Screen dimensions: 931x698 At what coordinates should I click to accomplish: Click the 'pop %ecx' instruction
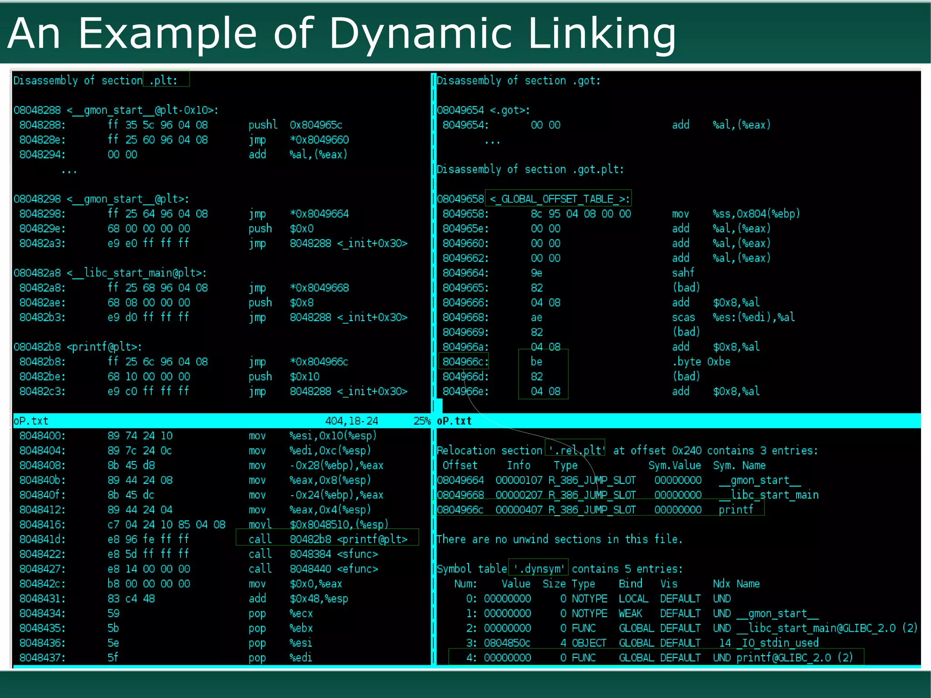pos(280,613)
